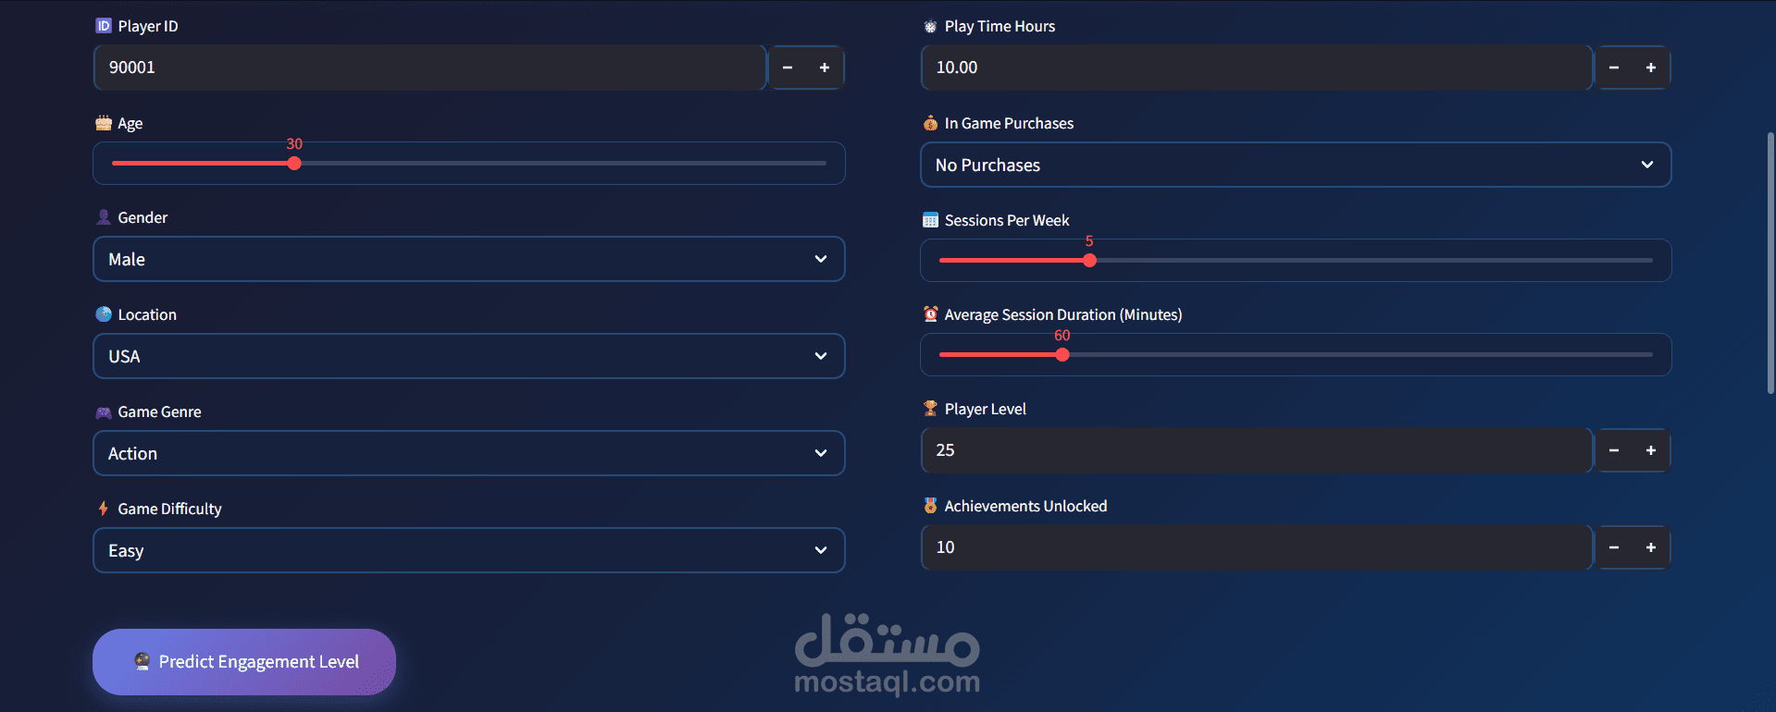
Task: Open the Gender dropdown showing Male
Action: (x=468, y=259)
